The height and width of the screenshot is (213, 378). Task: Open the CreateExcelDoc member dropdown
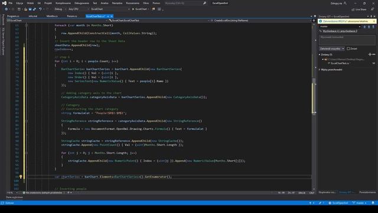point(260,21)
